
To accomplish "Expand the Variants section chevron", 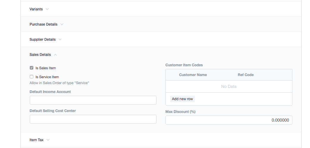I will [47, 9].
